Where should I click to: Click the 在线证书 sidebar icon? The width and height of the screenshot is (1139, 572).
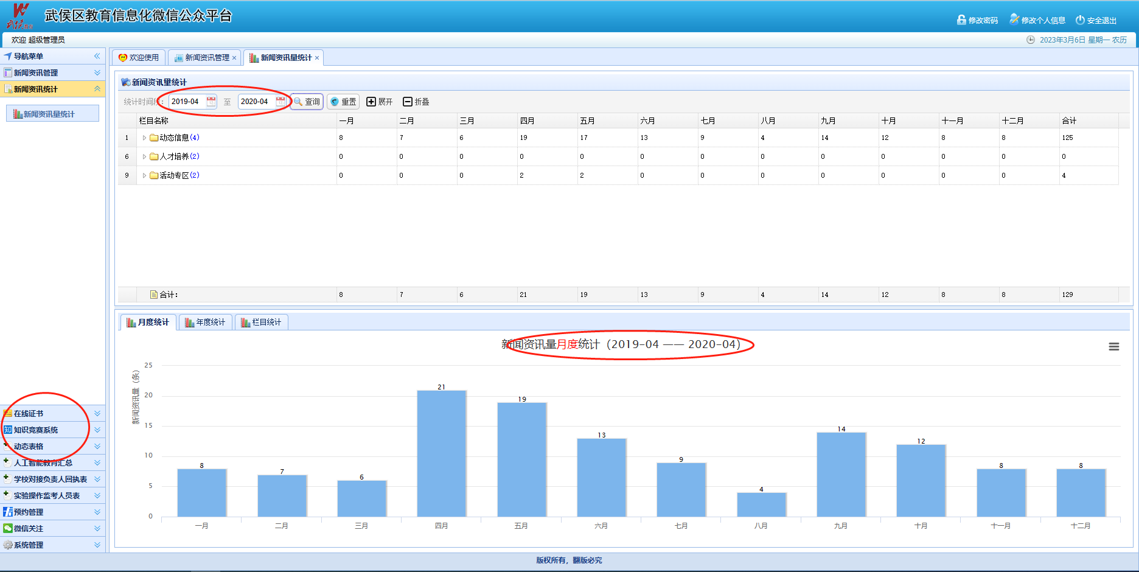tap(8, 413)
